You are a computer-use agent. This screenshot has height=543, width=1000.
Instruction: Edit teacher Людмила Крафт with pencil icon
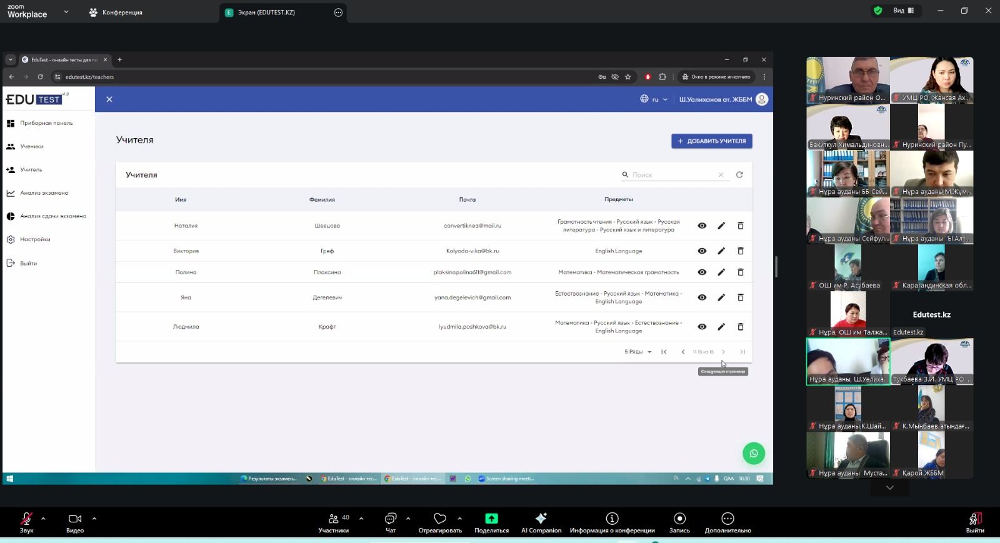[x=721, y=327]
